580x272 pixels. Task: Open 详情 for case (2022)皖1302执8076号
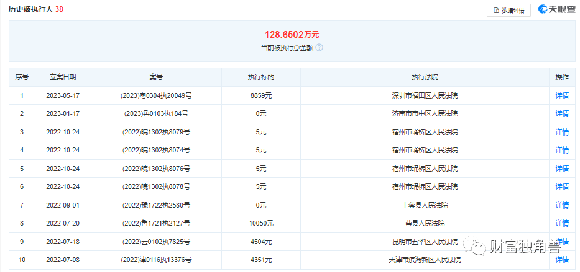click(562, 169)
